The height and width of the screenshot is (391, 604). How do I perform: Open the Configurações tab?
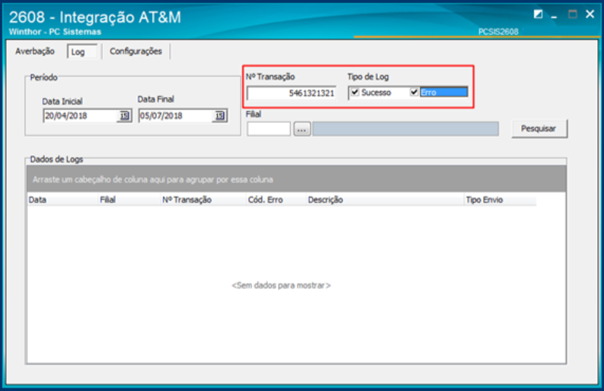[x=135, y=51]
